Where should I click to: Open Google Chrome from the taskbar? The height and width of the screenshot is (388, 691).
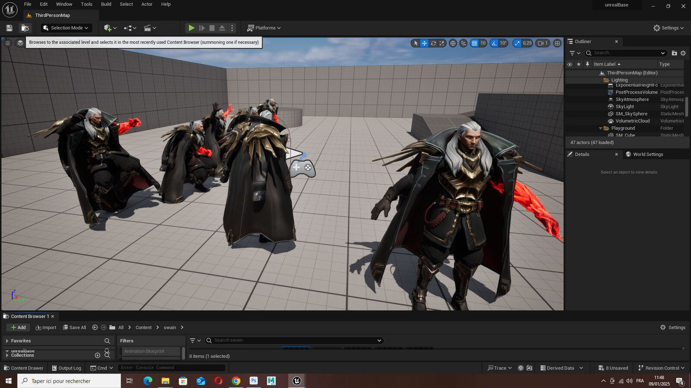[236, 381]
